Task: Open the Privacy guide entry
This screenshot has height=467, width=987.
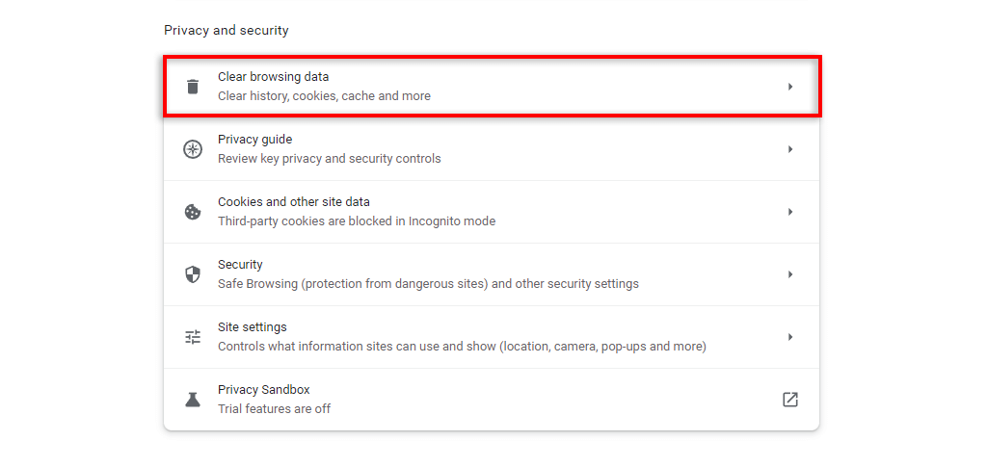Action: [x=254, y=140]
